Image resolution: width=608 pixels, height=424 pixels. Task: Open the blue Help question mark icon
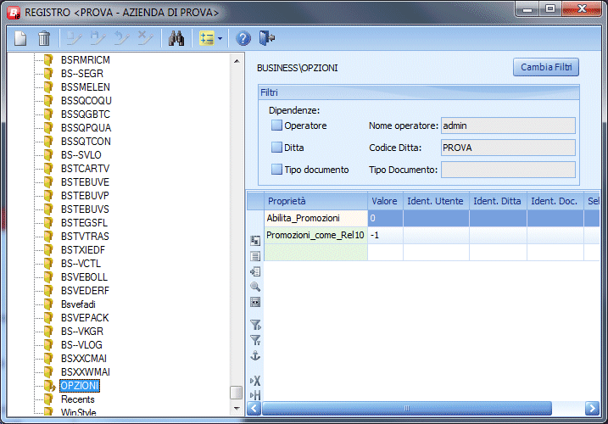(243, 38)
